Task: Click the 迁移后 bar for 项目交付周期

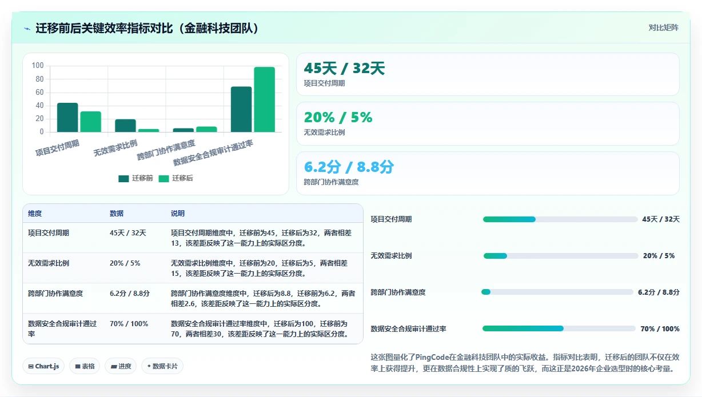Action: pos(91,122)
